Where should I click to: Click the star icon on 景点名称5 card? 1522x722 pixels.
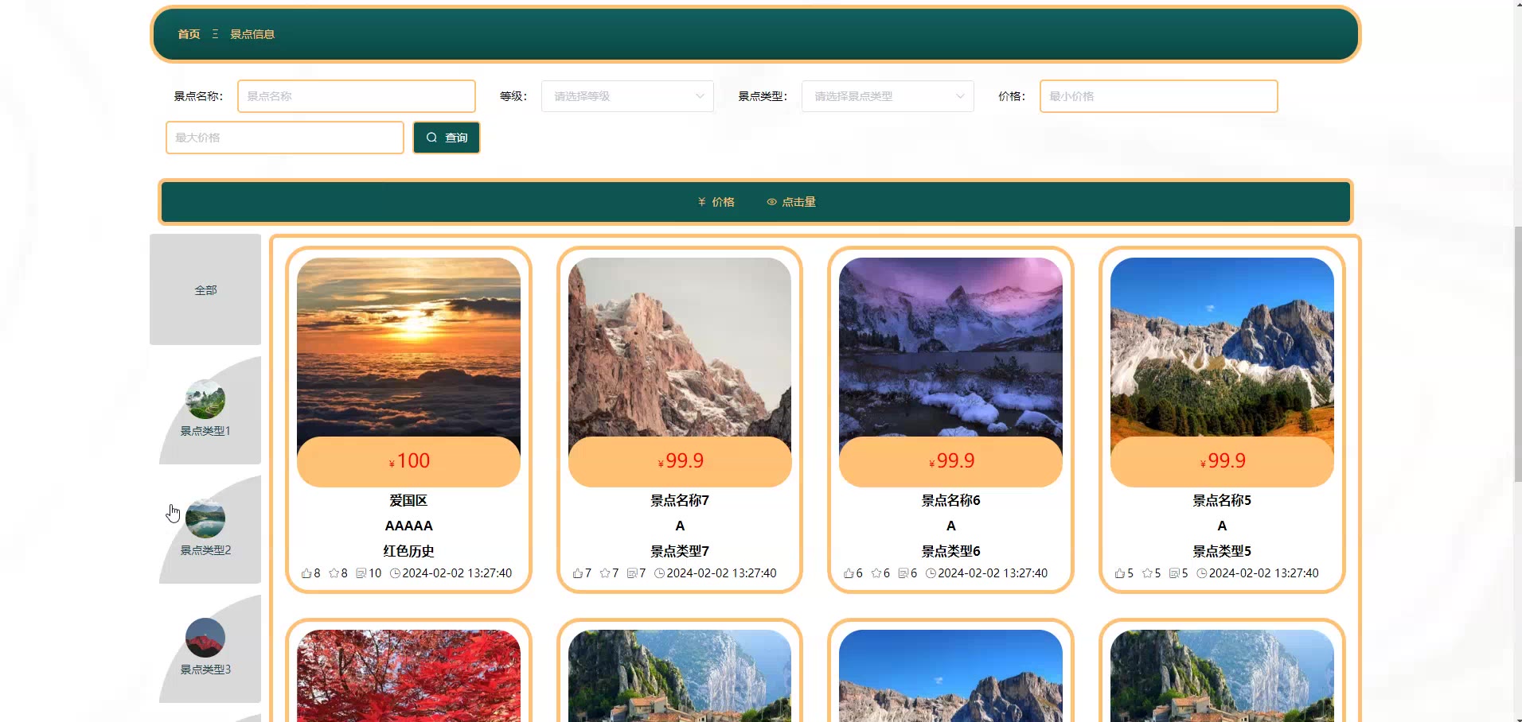1147,573
